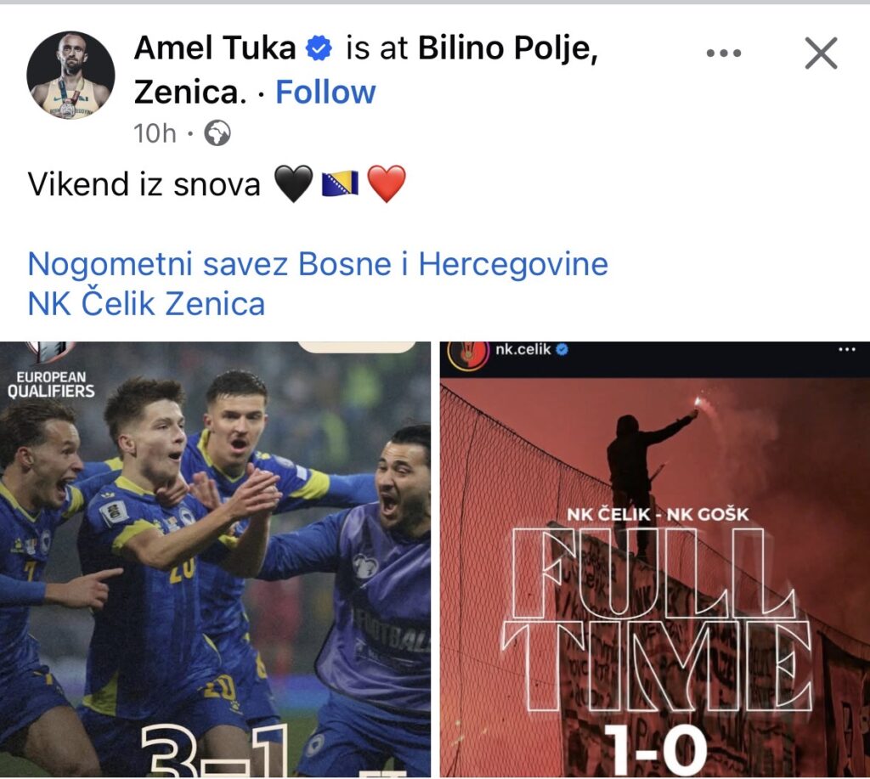
Task: Click the European Qualifiers logo on the photo
Action: tap(51, 370)
